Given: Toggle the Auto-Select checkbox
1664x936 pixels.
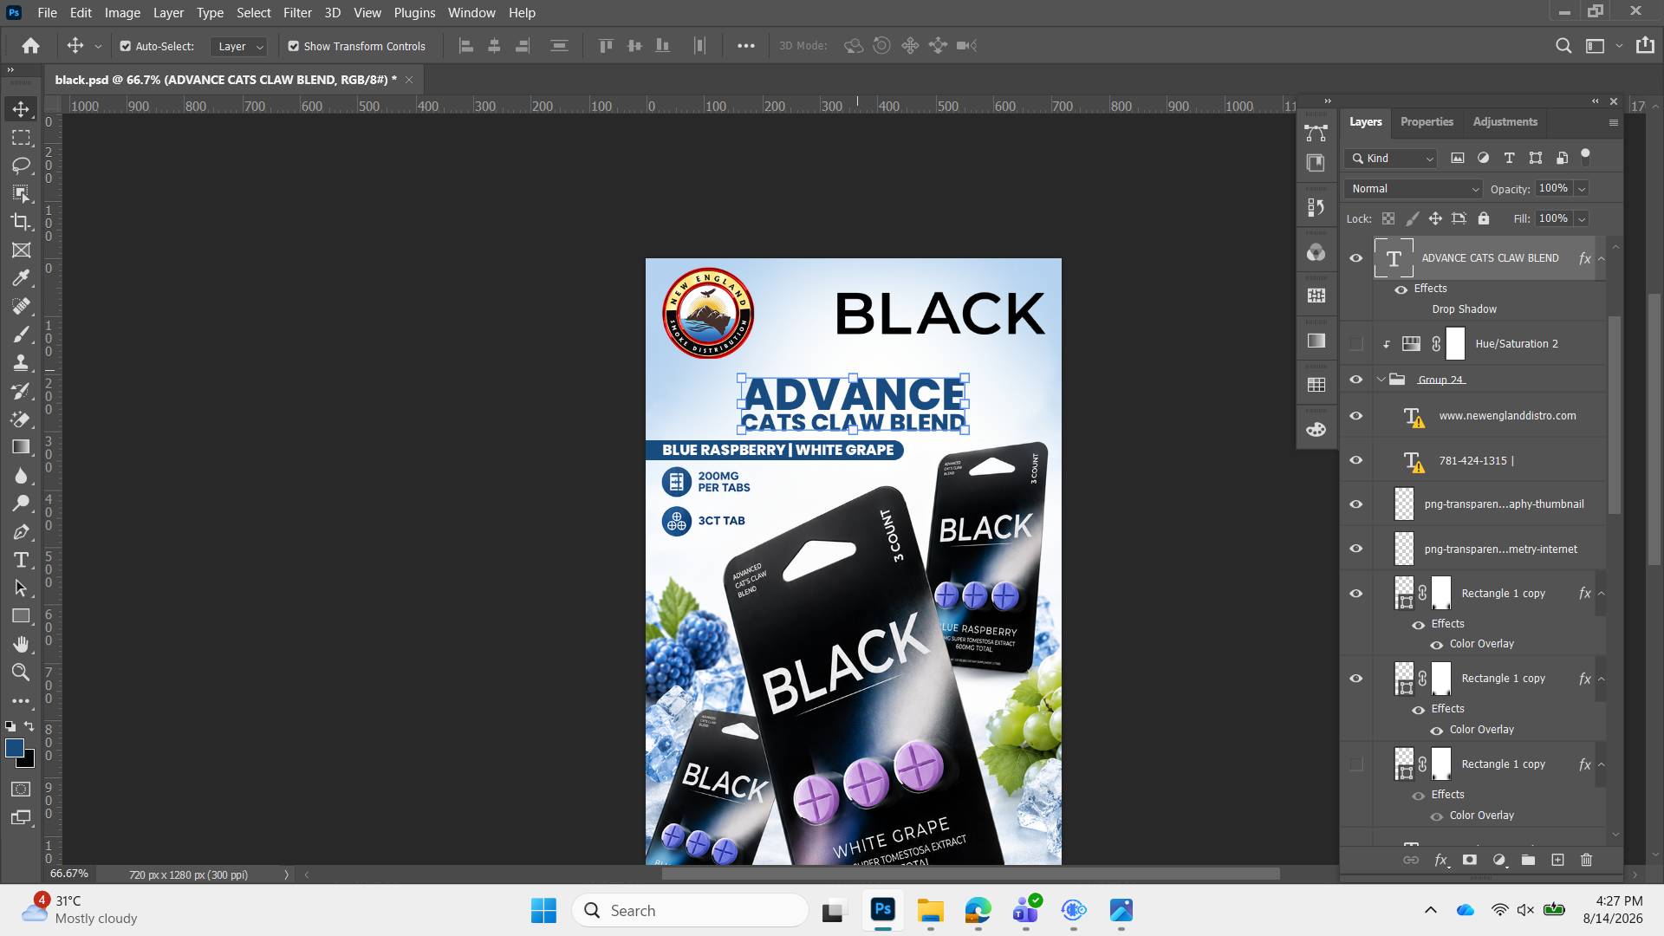Looking at the screenshot, I should coord(125,47).
